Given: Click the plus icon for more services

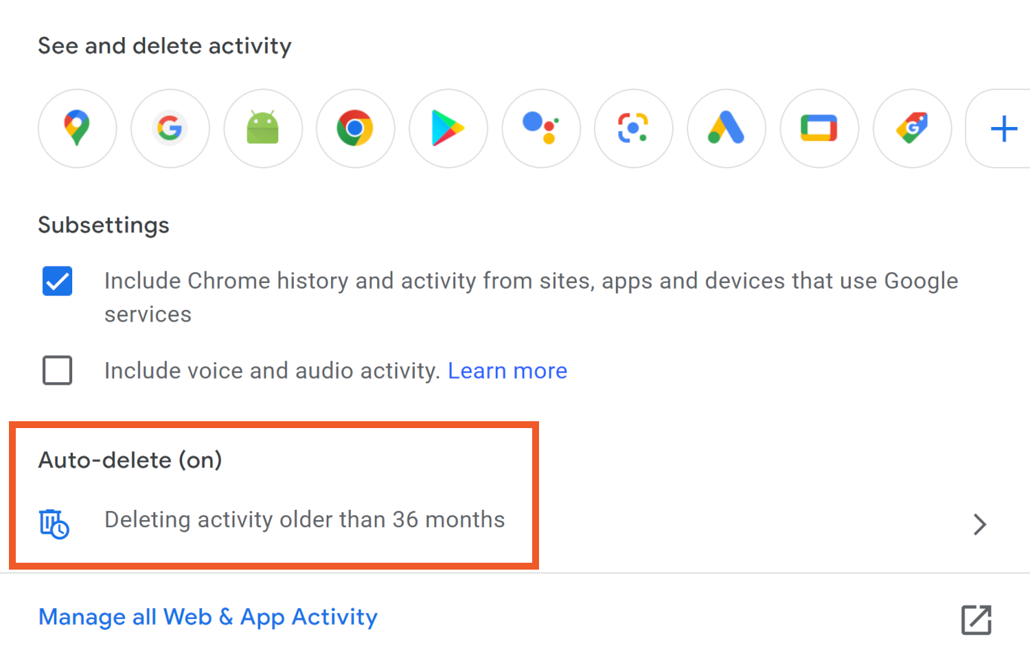Looking at the screenshot, I should pos(1003,128).
